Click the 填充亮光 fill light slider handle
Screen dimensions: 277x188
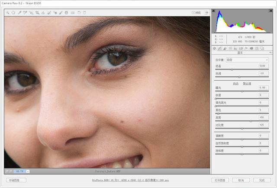pyautogui.click(x=216, y=106)
